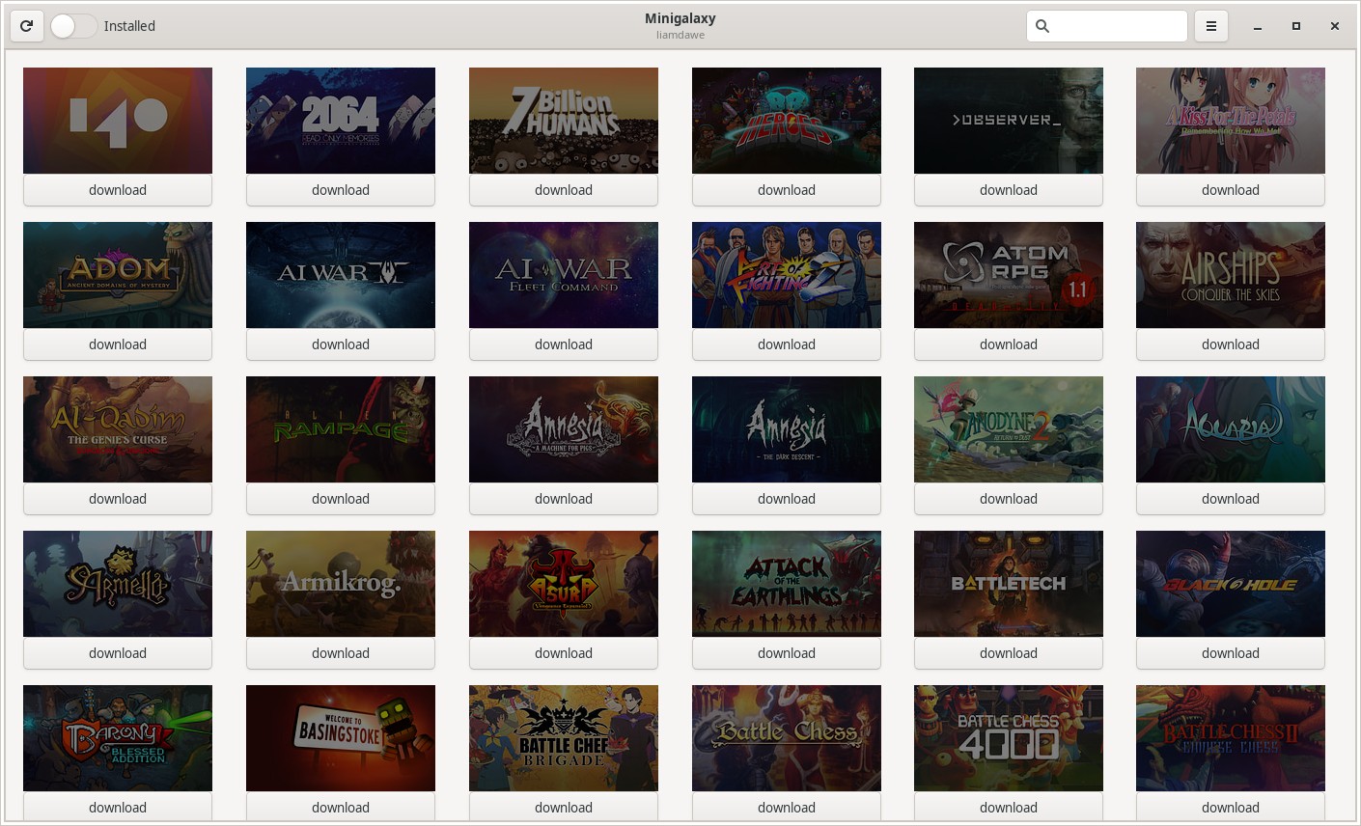Download Atom RPG

tap(1009, 344)
